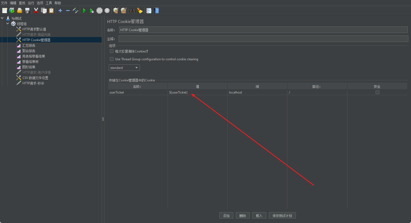Click the userTicket name cell

click(x=138, y=92)
